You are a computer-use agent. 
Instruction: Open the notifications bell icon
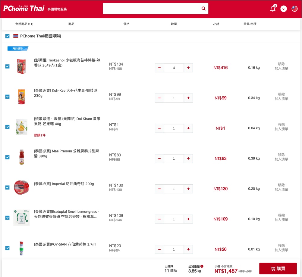click(x=273, y=9)
